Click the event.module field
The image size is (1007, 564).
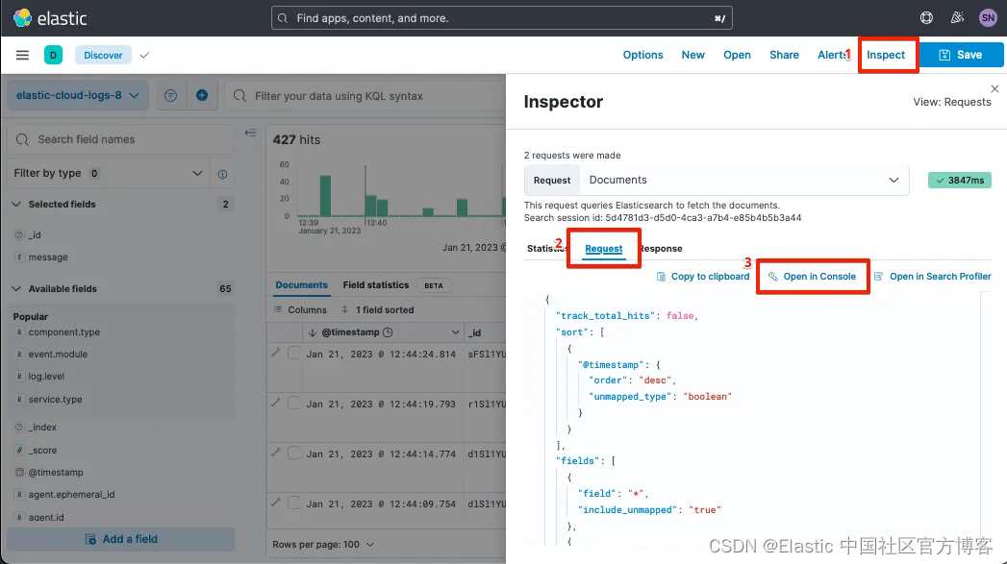coord(58,355)
